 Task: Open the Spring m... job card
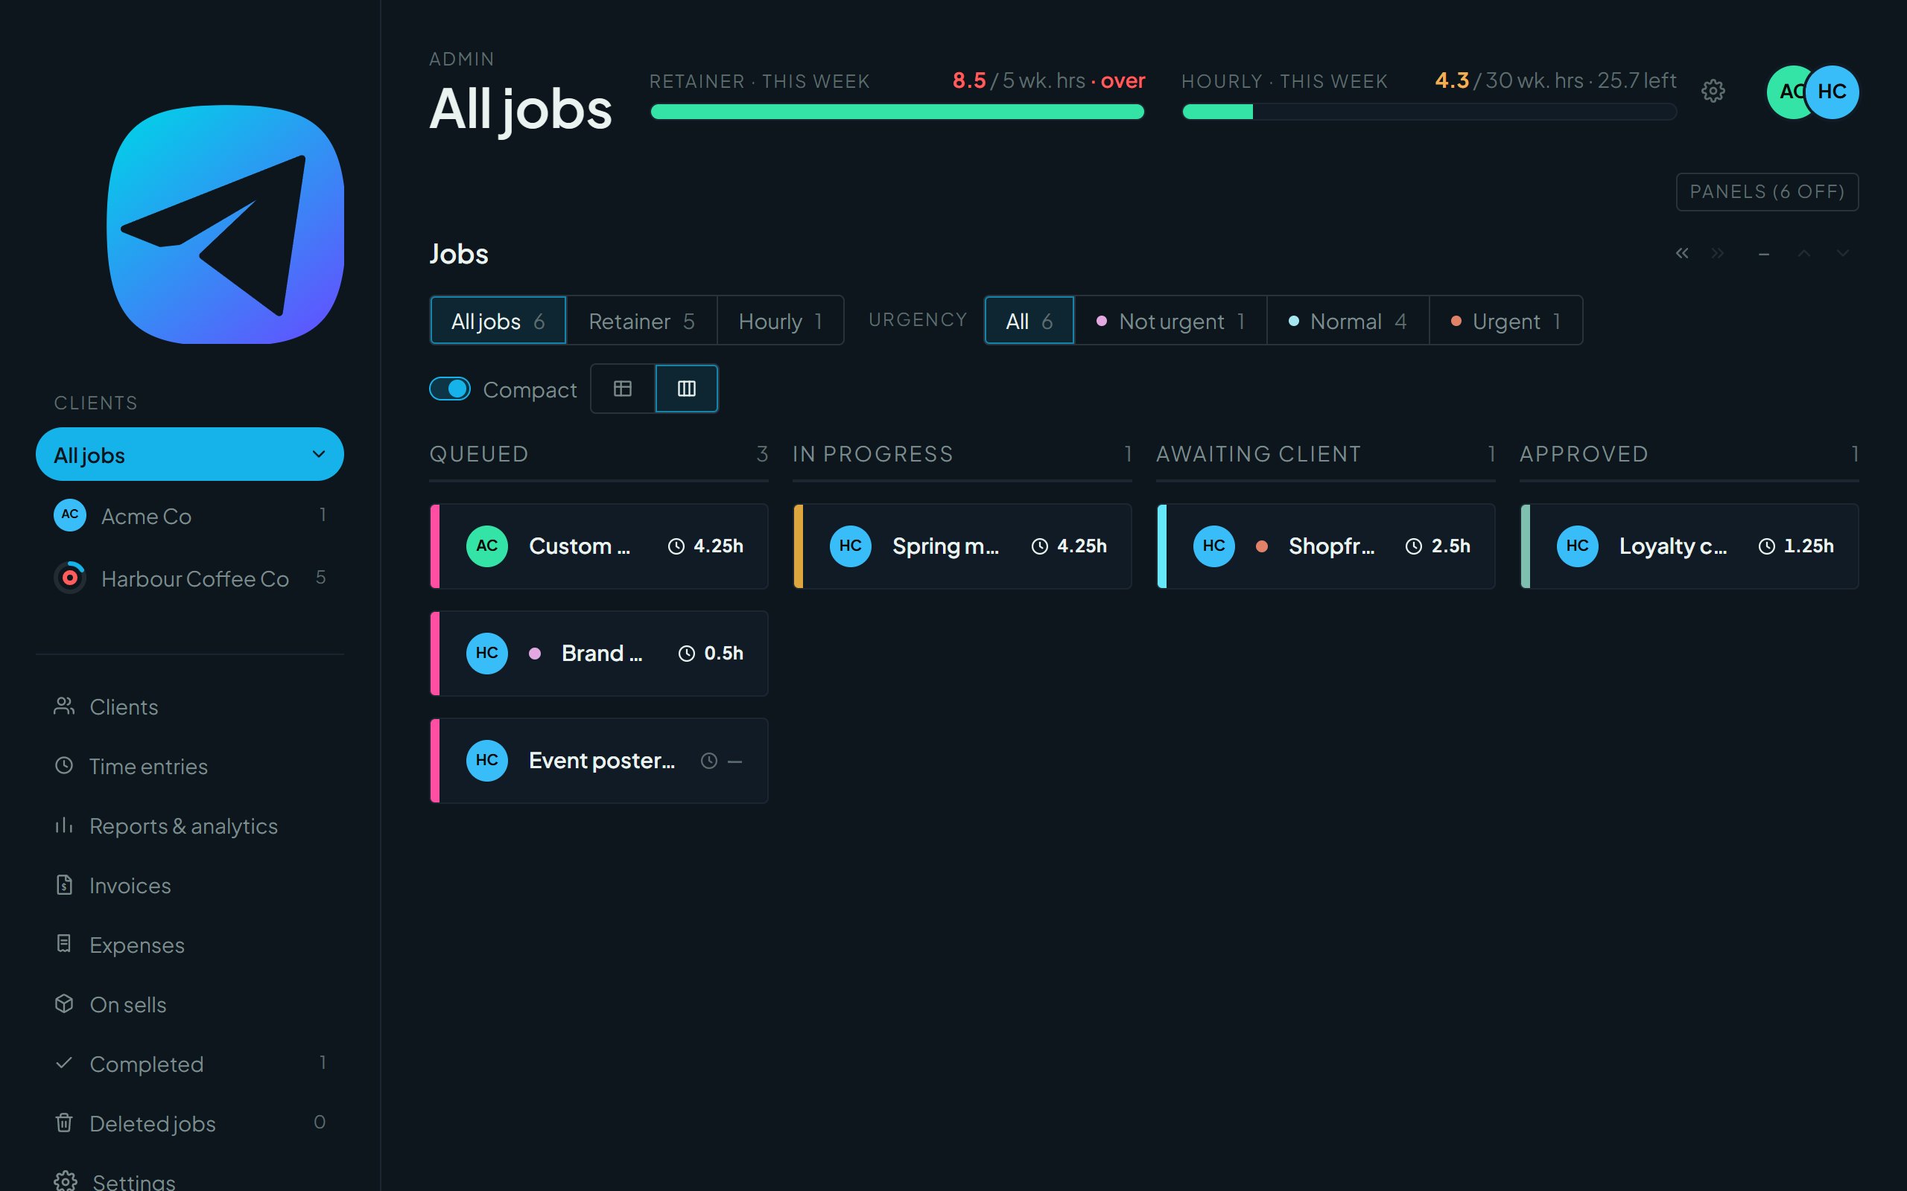[x=962, y=546]
